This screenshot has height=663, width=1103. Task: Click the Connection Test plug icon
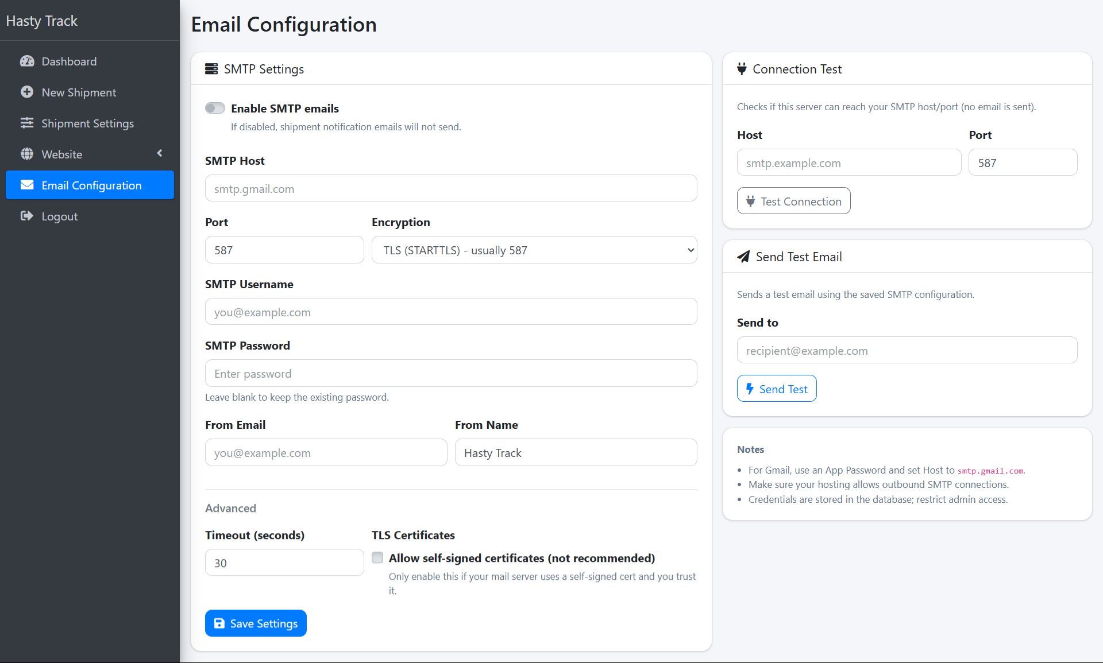click(742, 69)
